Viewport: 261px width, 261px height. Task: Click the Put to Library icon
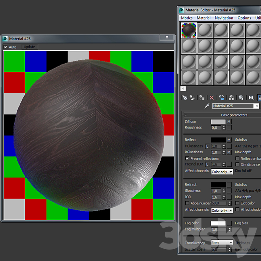pyautogui.click(x=241, y=97)
